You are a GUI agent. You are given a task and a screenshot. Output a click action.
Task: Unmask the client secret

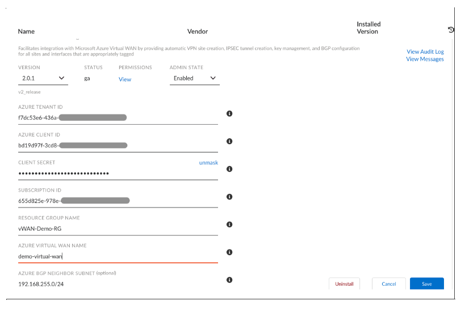(x=208, y=163)
